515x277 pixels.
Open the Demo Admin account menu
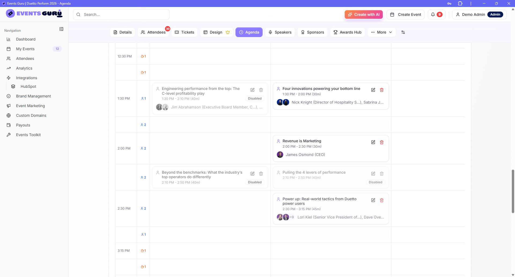coord(479,14)
